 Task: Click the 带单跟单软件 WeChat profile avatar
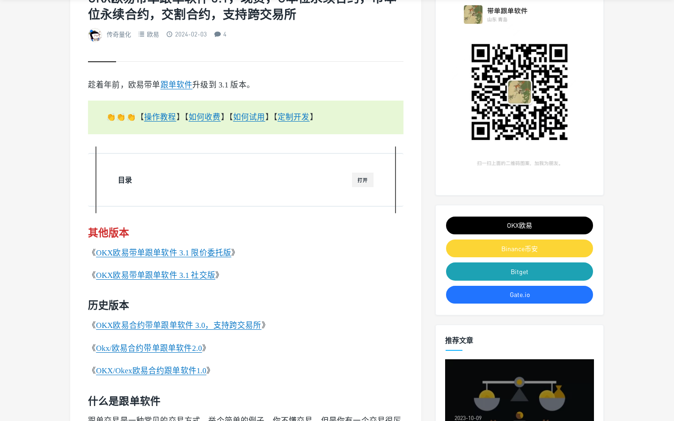point(473,15)
